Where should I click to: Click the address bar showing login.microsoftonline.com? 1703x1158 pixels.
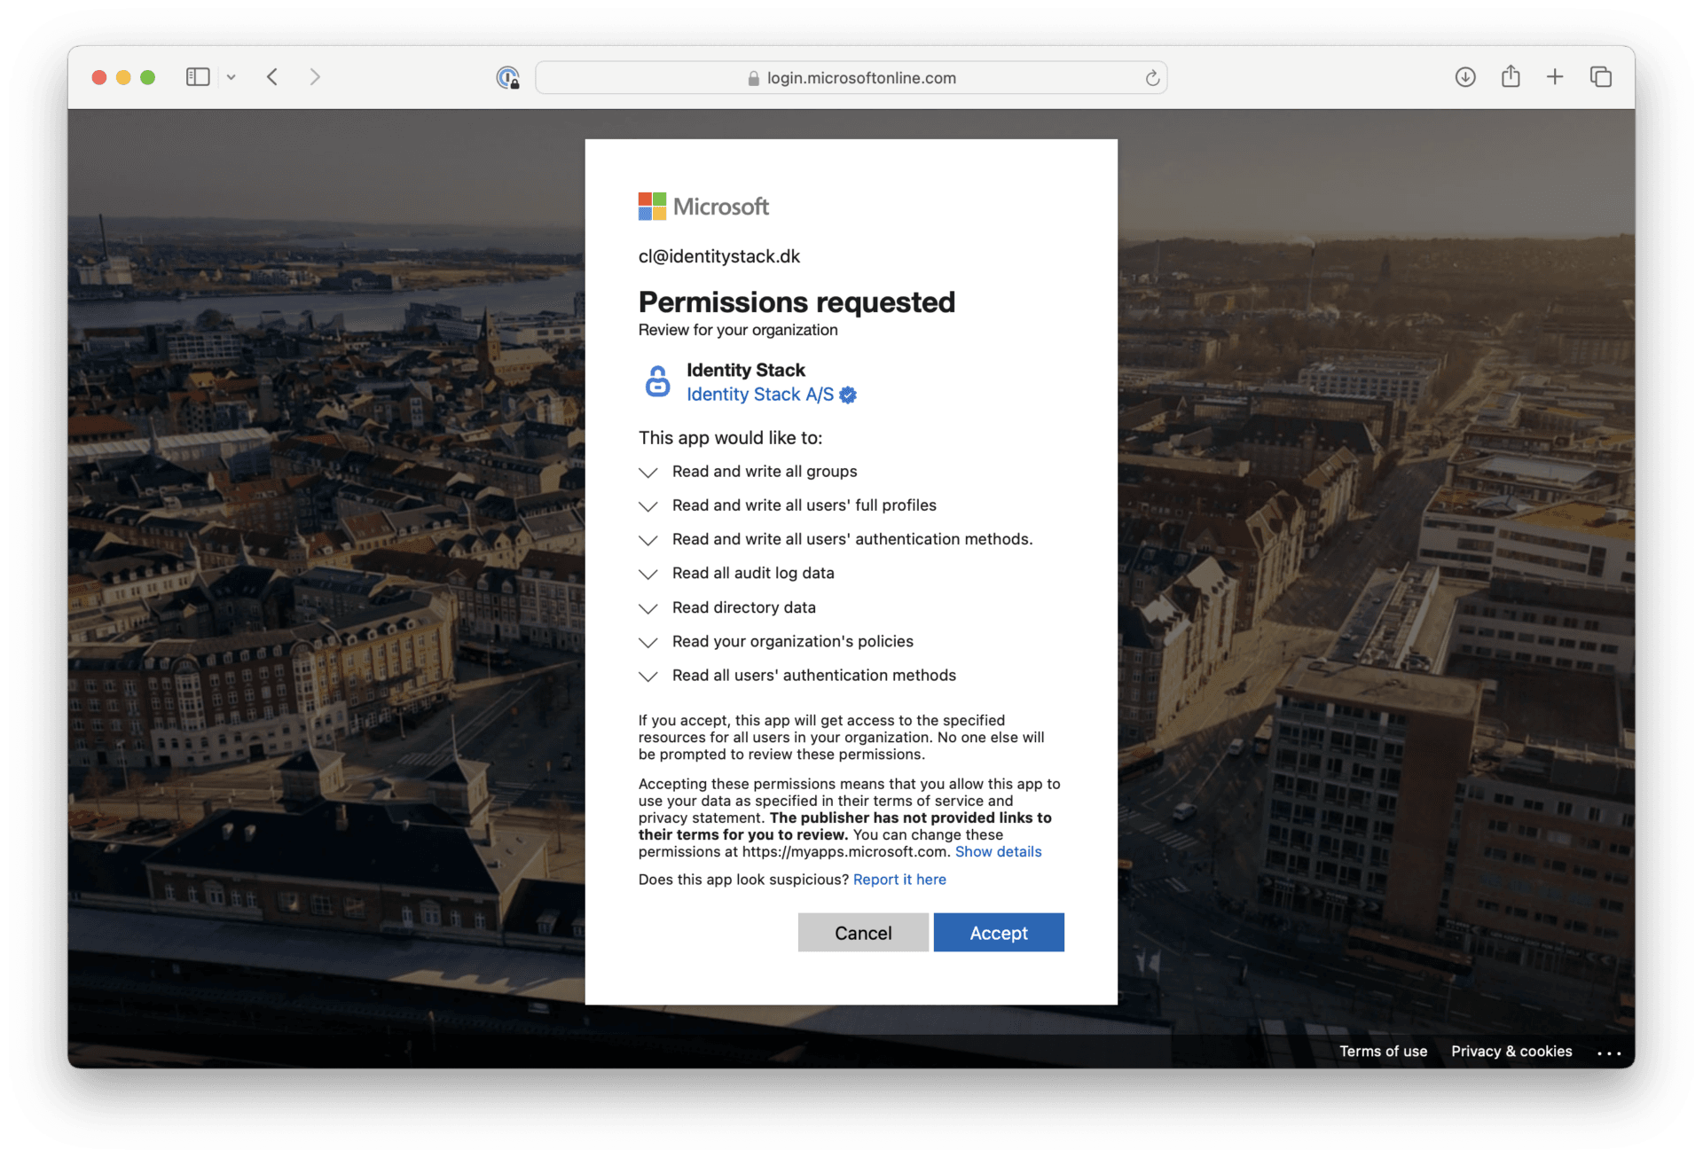click(x=851, y=78)
